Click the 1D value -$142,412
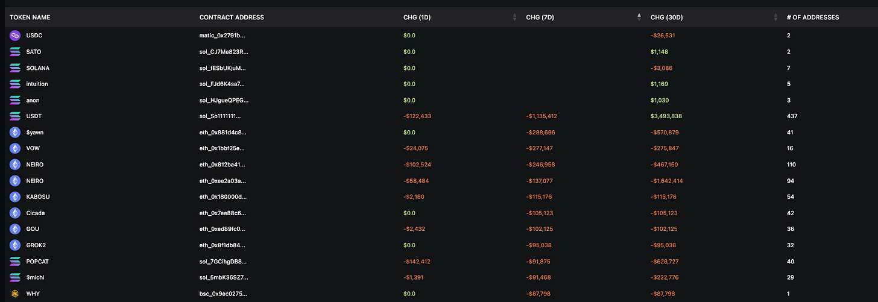 click(417, 262)
